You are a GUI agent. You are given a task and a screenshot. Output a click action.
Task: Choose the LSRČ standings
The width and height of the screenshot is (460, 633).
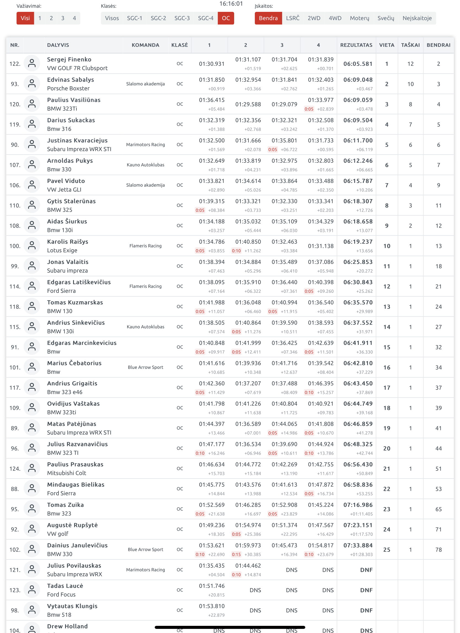point(293,18)
